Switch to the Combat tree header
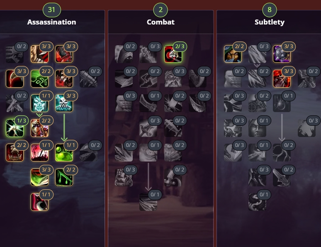Screen dimensions: 321x247 pyautogui.click(x=160, y=22)
